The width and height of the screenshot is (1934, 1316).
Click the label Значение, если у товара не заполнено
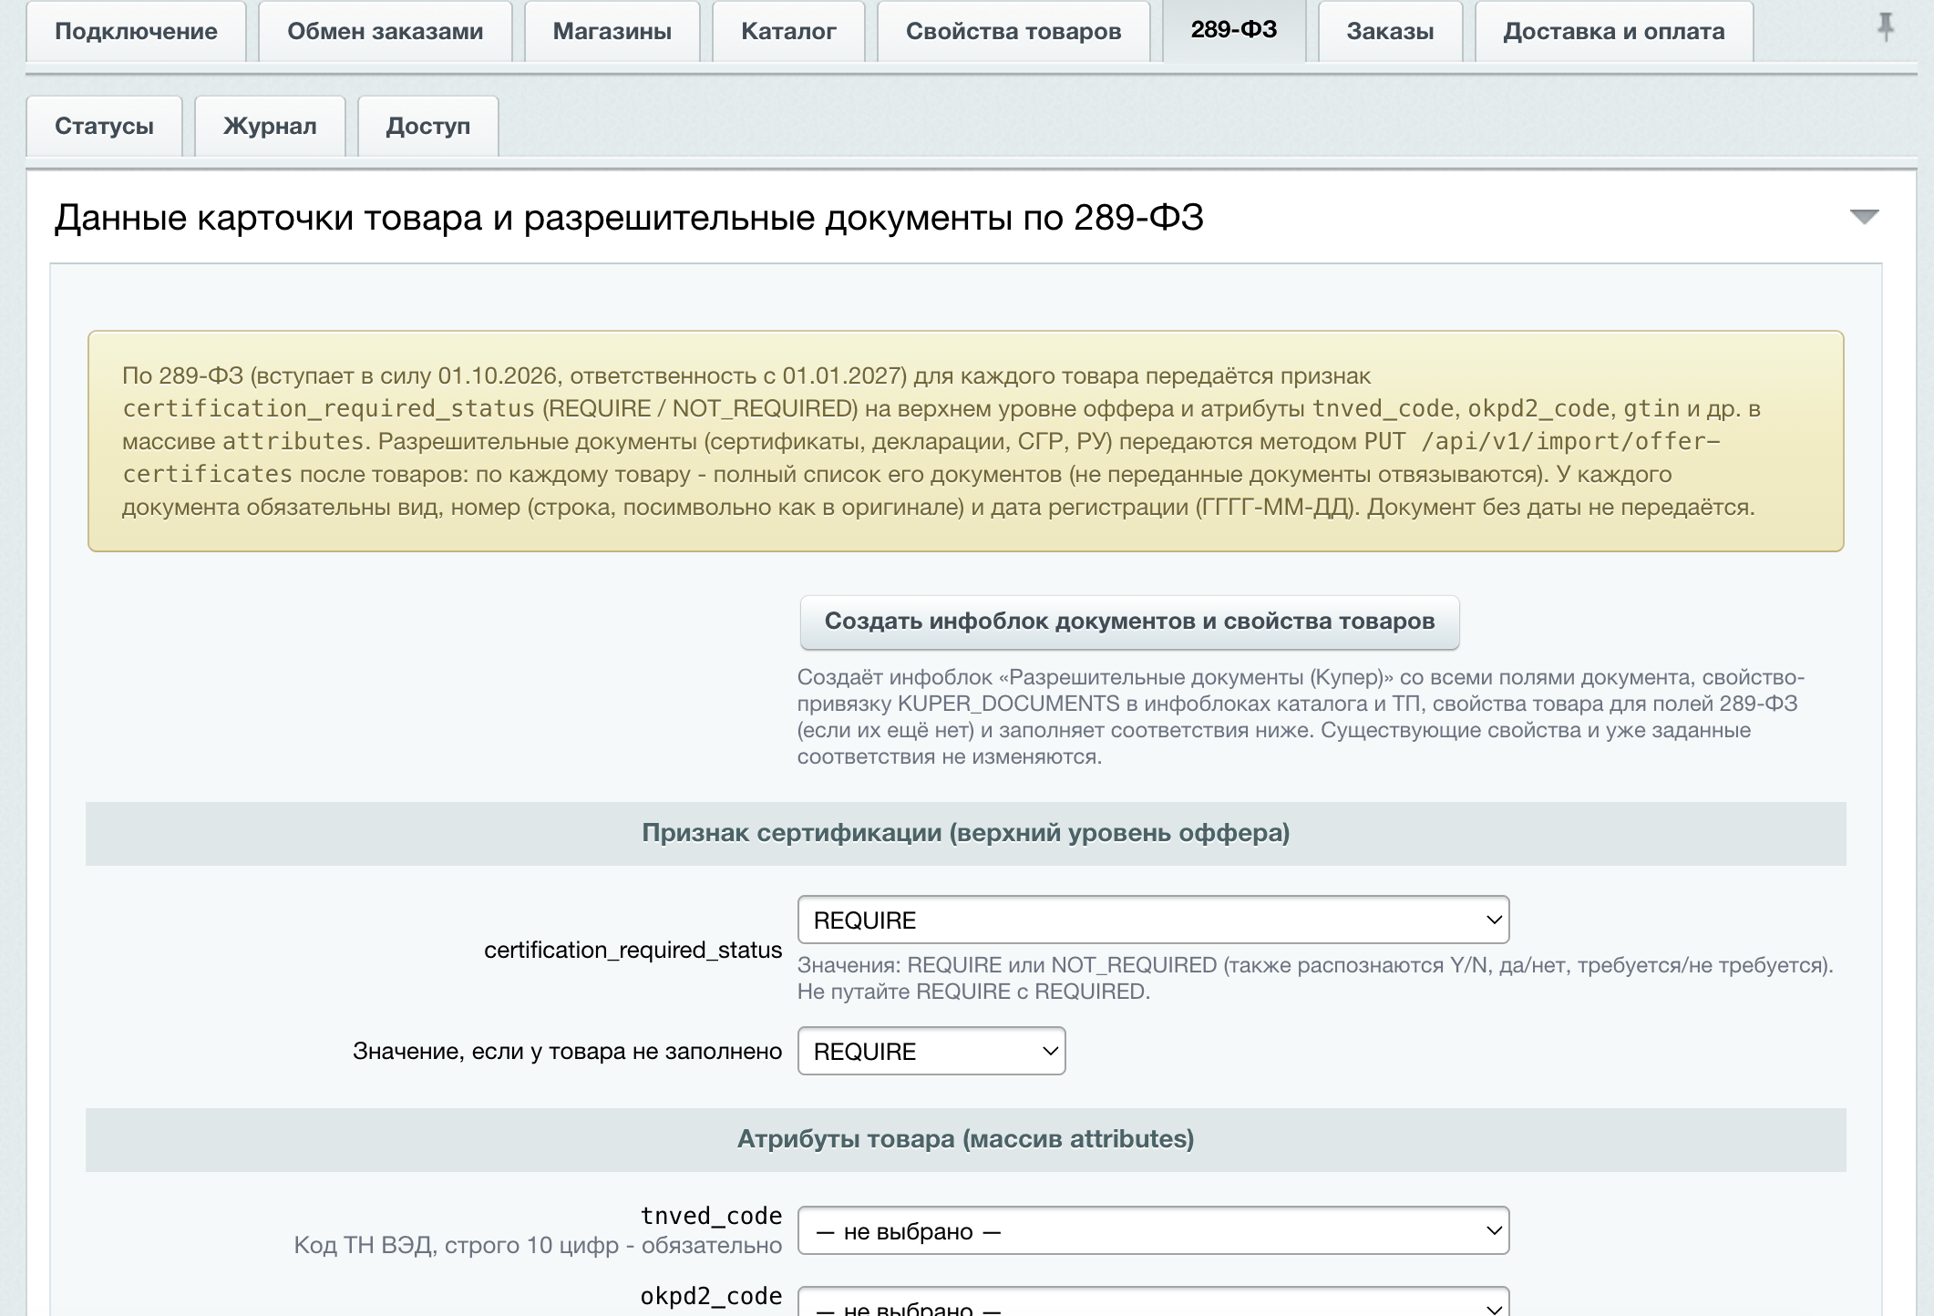[x=567, y=1051]
